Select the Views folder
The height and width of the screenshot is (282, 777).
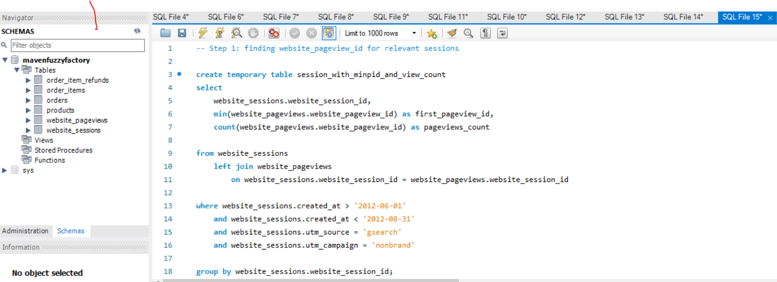[44, 140]
